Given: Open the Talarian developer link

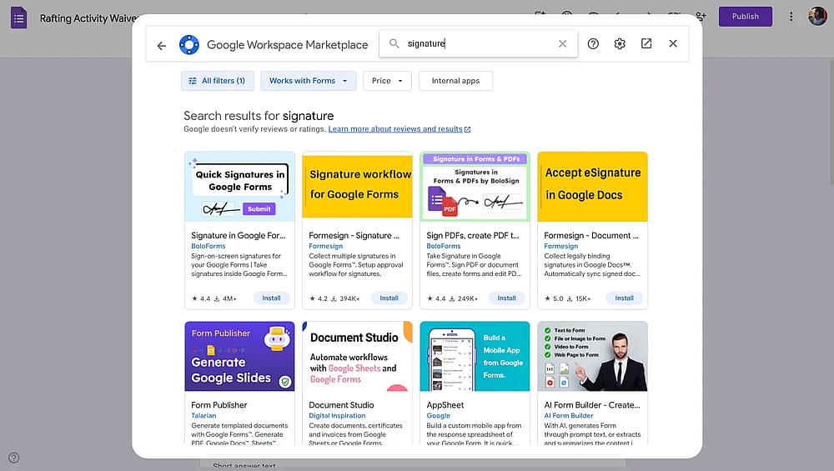Looking at the screenshot, I should [x=203, y=416].
